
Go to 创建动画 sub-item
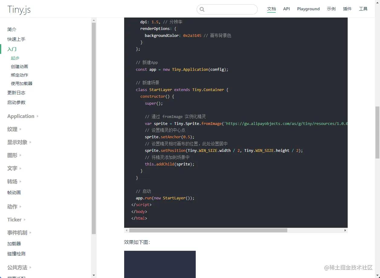[x=19, y=66]
